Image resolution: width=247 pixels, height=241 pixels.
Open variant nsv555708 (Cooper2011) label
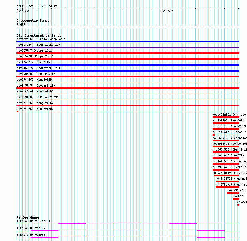35,56
